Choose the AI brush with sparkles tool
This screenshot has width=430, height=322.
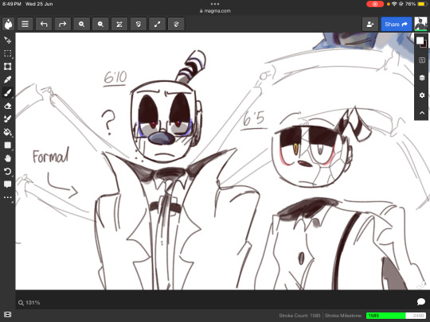pyautogui.click(x=7, y=118)
